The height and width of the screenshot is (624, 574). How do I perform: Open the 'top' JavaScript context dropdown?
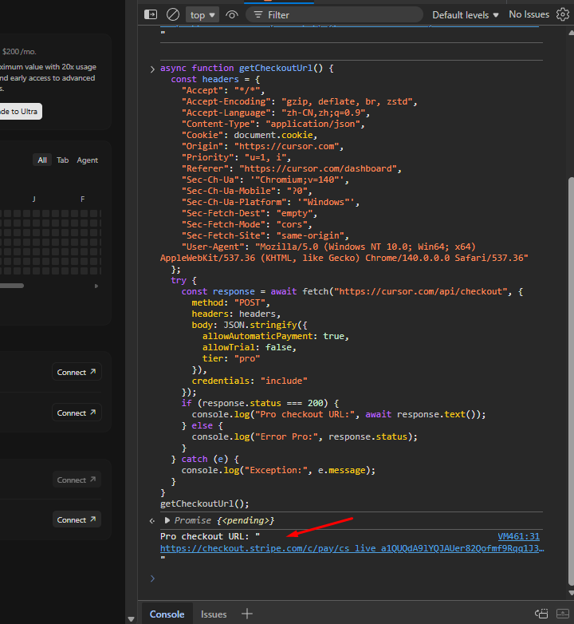[202, 15]
